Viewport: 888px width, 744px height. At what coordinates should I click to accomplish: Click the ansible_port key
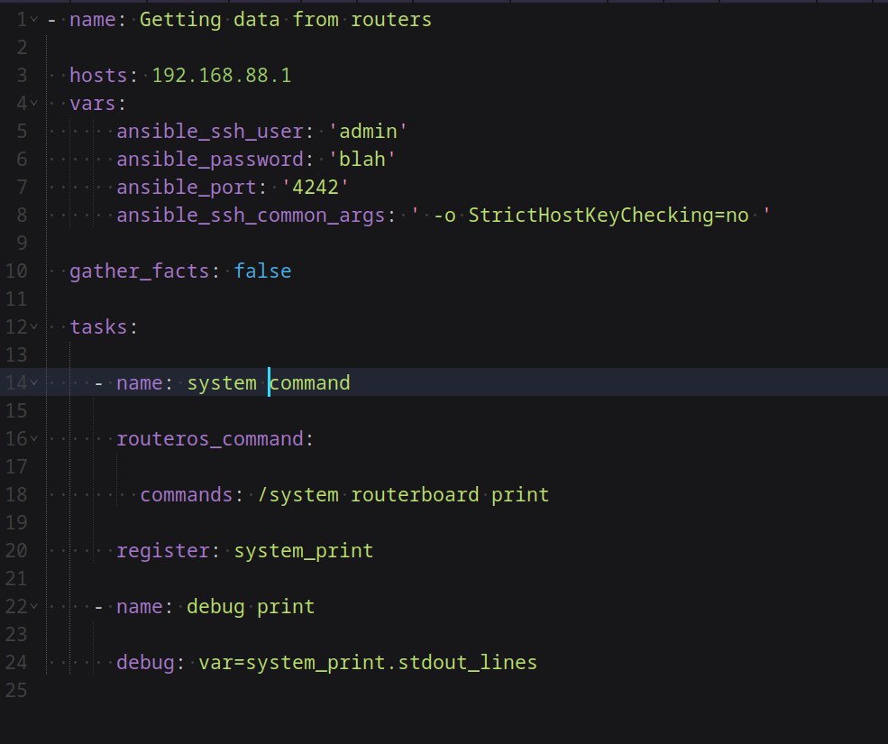[x=187, y=187]
